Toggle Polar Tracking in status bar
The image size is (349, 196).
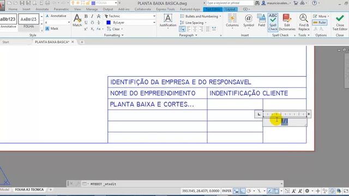(249, 191)
